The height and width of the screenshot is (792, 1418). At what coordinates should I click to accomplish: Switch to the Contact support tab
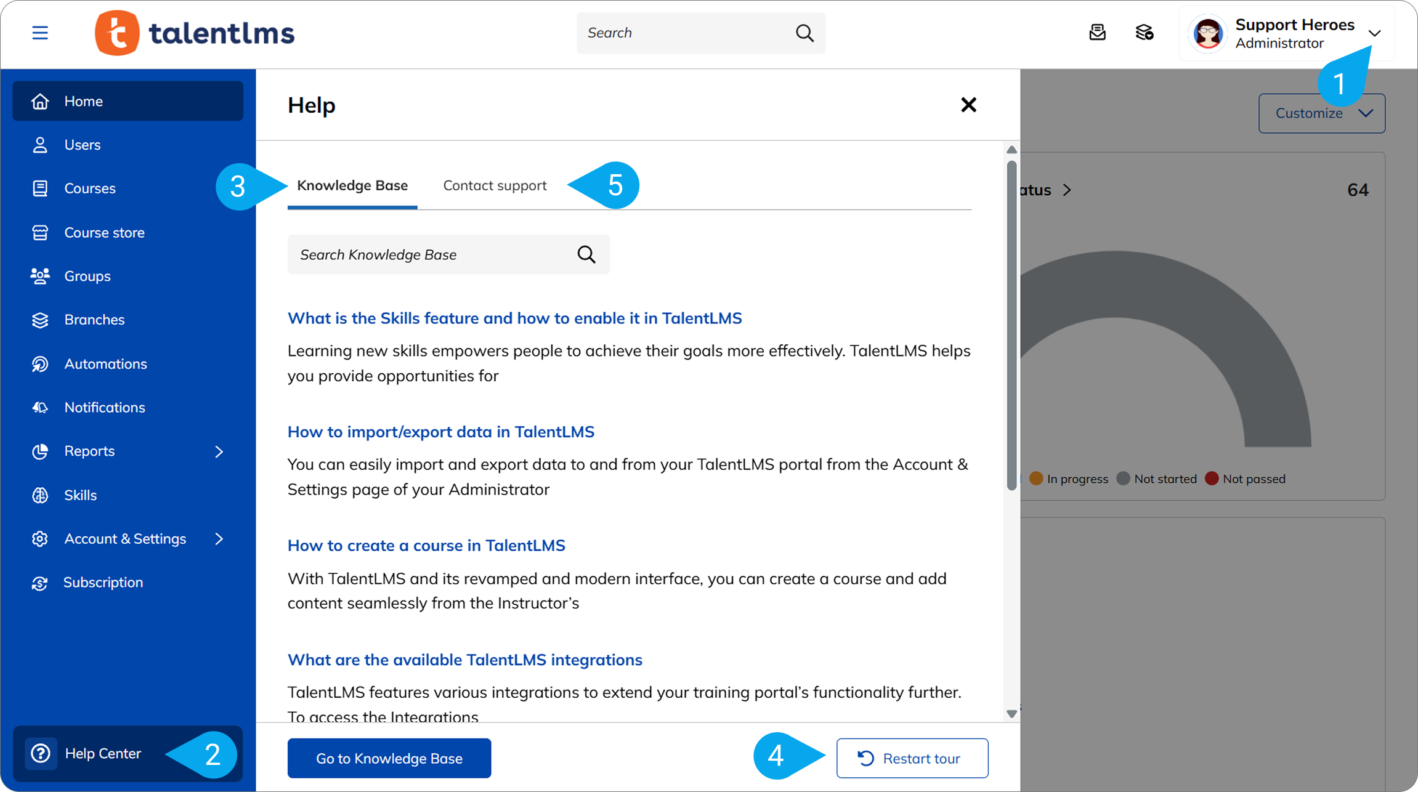[x=495, y=185]
